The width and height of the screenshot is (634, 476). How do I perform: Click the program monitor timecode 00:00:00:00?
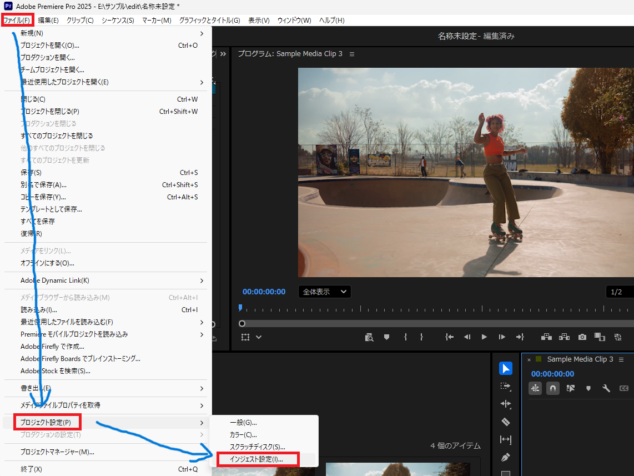[264, 292]
